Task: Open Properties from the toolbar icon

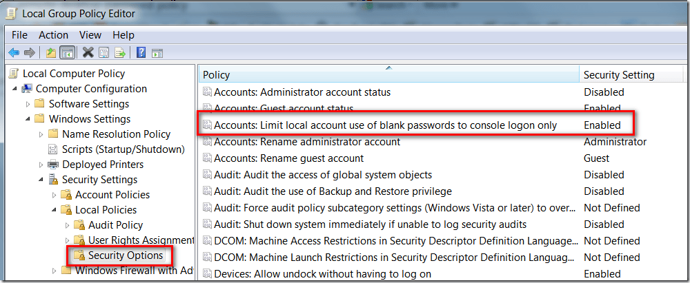Action: pyautogui.click(x=104, y=53)
